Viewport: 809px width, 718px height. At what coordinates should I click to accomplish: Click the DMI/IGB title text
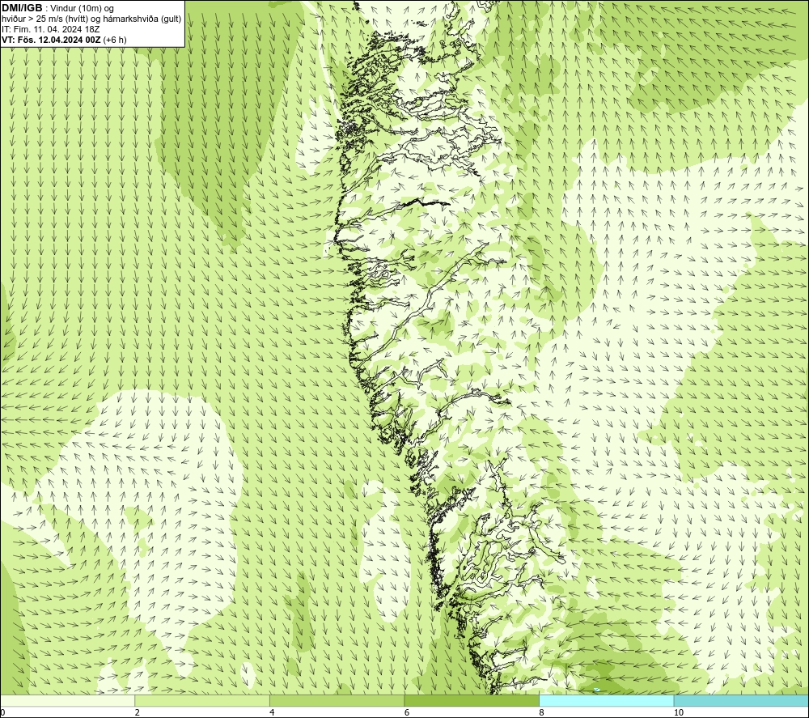pos(22,8)
